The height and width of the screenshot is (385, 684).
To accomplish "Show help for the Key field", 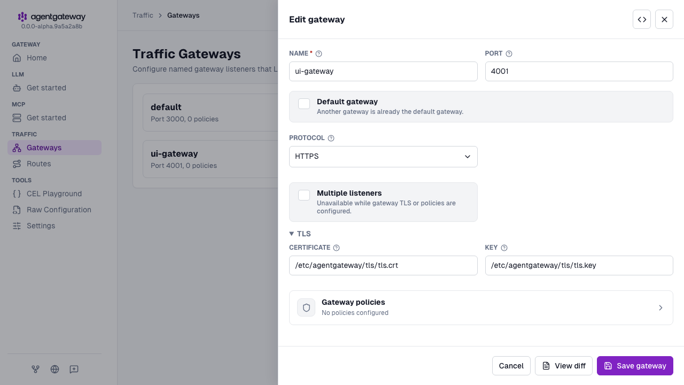I will (504, 248).
